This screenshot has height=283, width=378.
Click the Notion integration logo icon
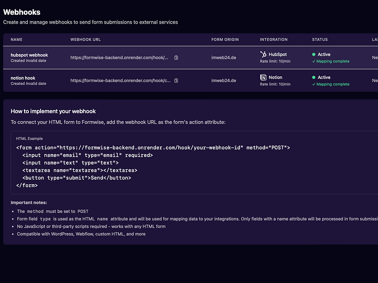click(263, 77)
